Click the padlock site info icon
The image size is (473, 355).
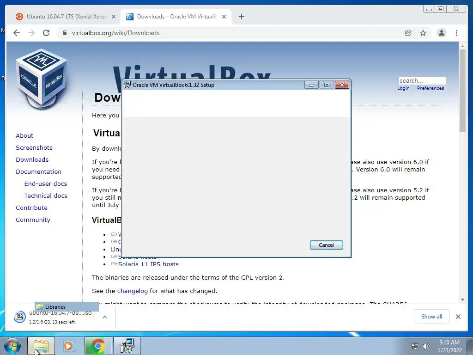64,33
